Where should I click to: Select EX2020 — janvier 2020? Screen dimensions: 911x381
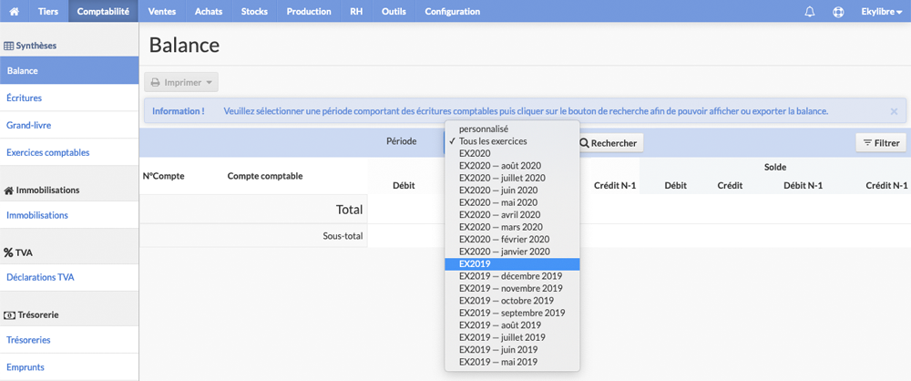(x=512, y=252)
